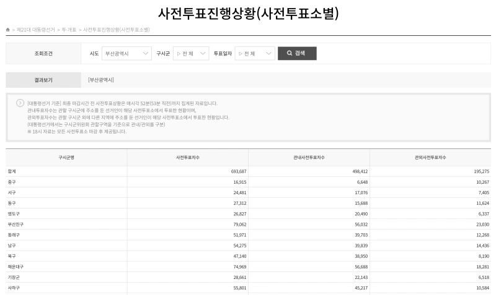Click the 관외사전투표자수 column header

(x=430, y=158)
